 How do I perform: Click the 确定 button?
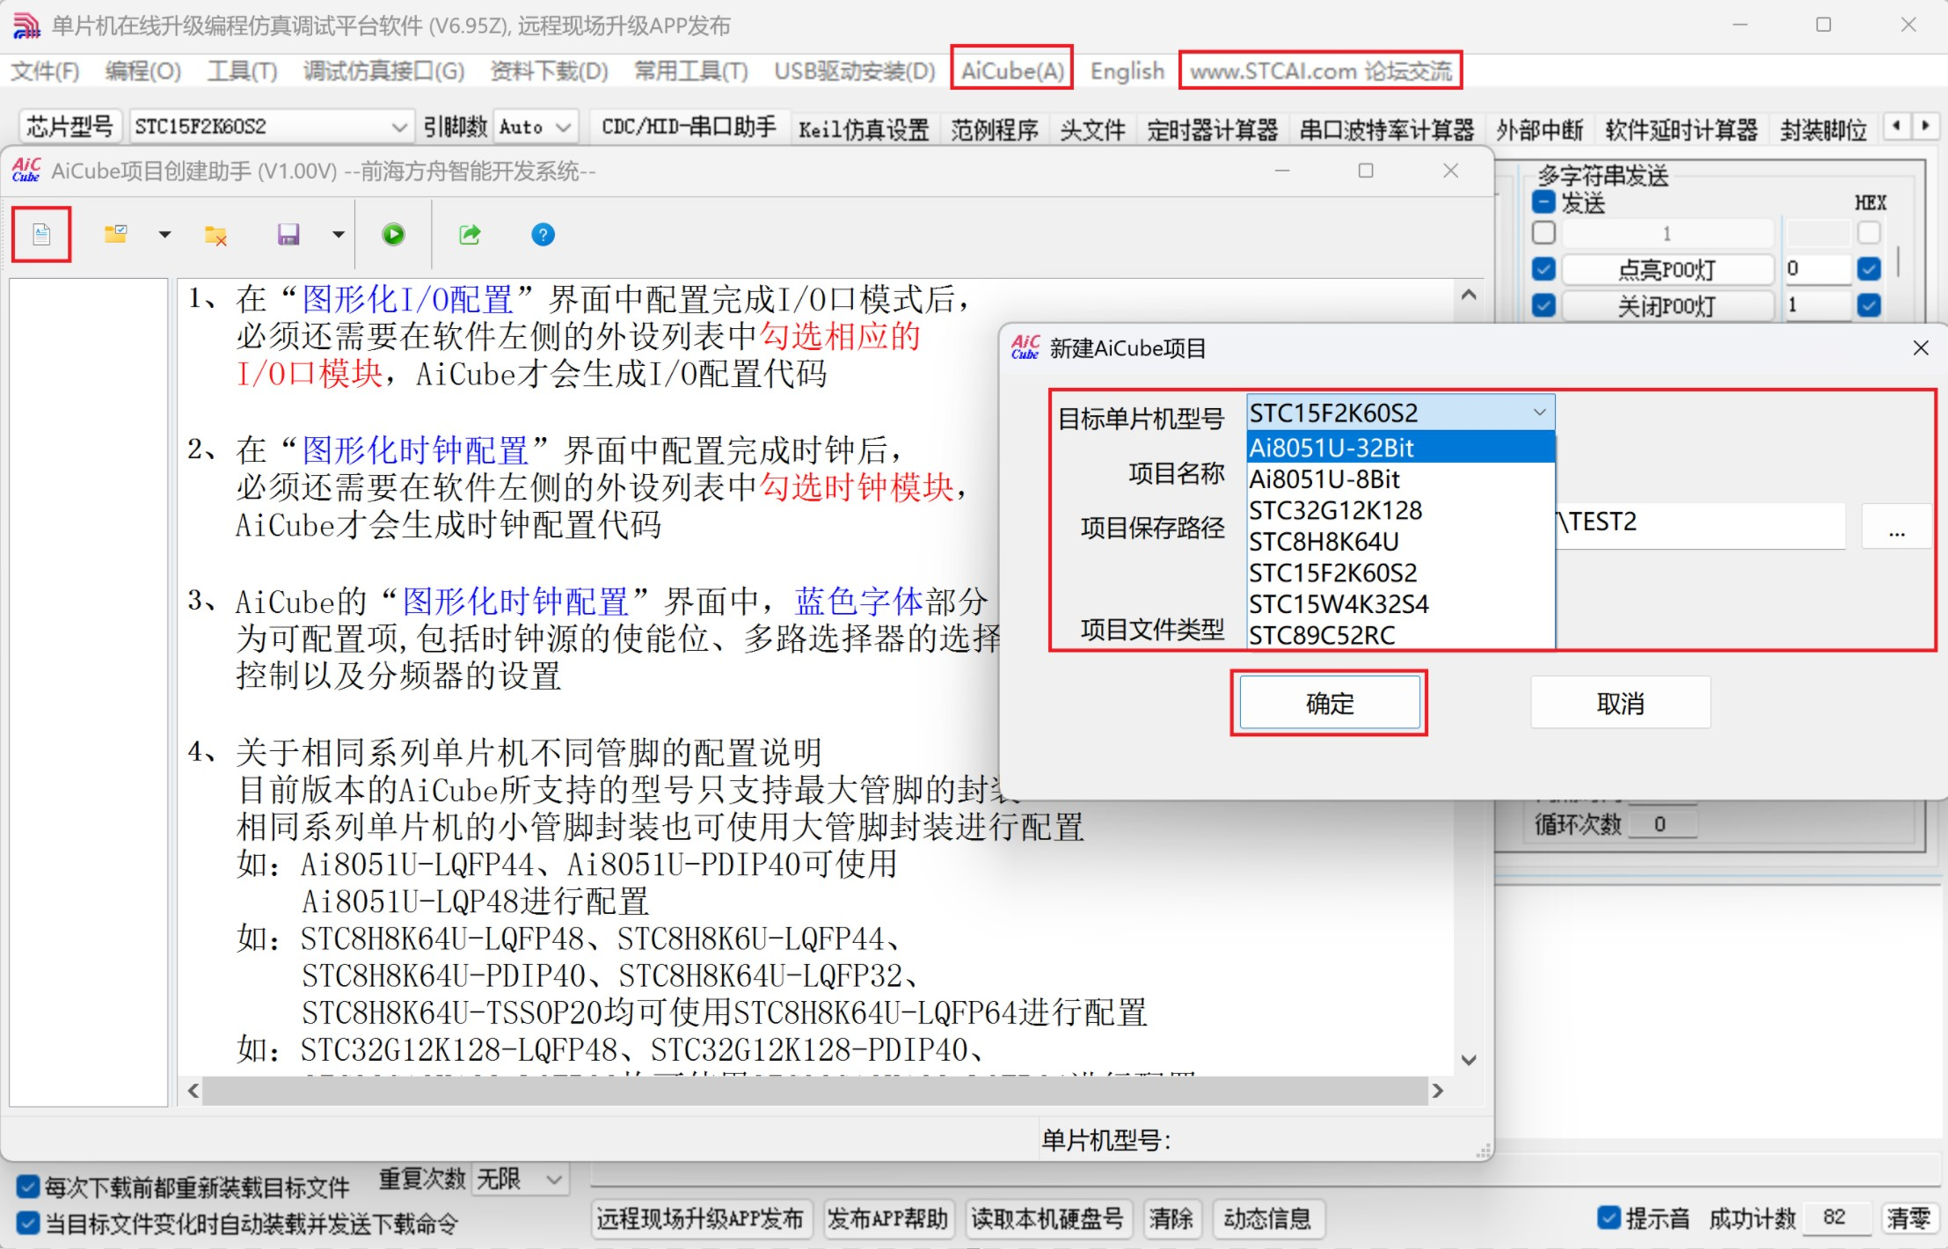click(1329, 704)
